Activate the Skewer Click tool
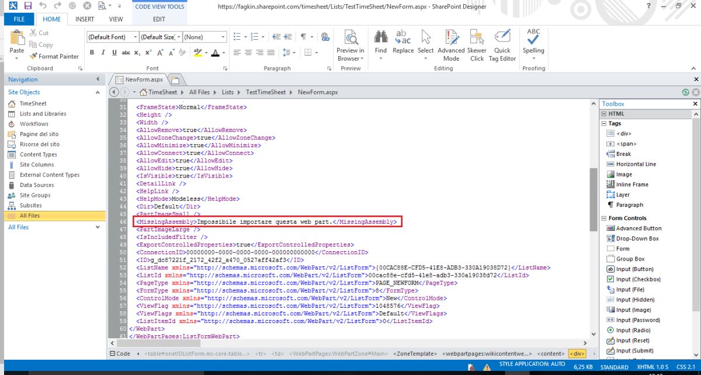Viewport: 701px width, 375px height. (x=477, y=44)
